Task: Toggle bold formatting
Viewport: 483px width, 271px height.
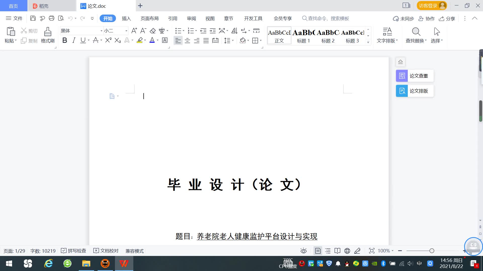Action: (65, 40)
